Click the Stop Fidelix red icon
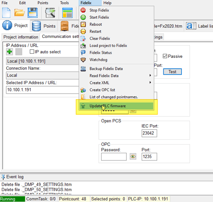The width and height of the screenshot is (213, 202). click(x=83, y=10)
